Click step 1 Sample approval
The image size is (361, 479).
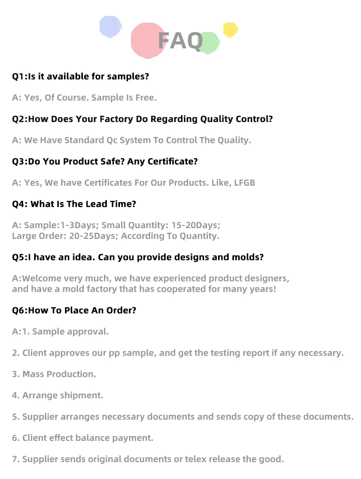point(60,331)
